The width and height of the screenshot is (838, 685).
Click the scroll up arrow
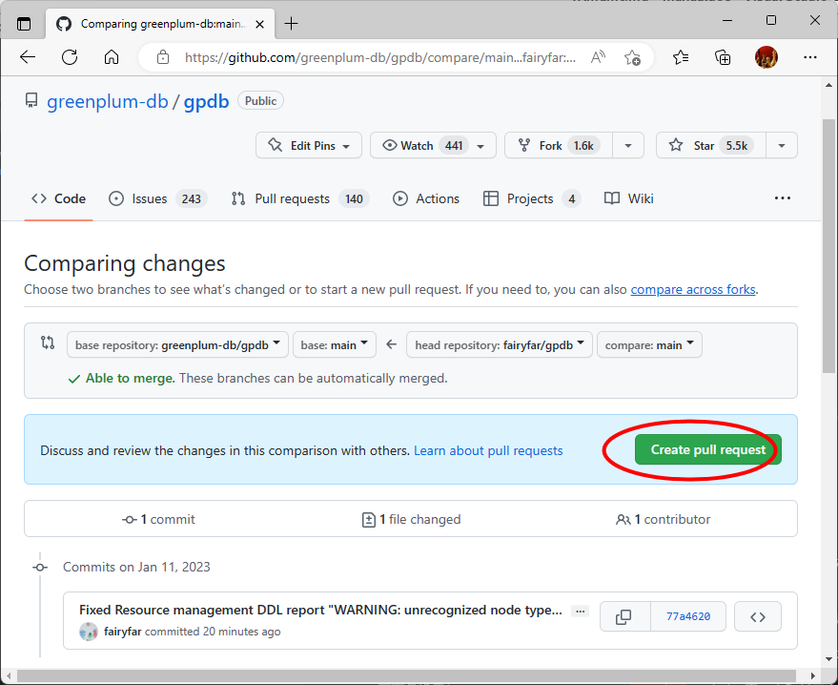pos(828,85)
